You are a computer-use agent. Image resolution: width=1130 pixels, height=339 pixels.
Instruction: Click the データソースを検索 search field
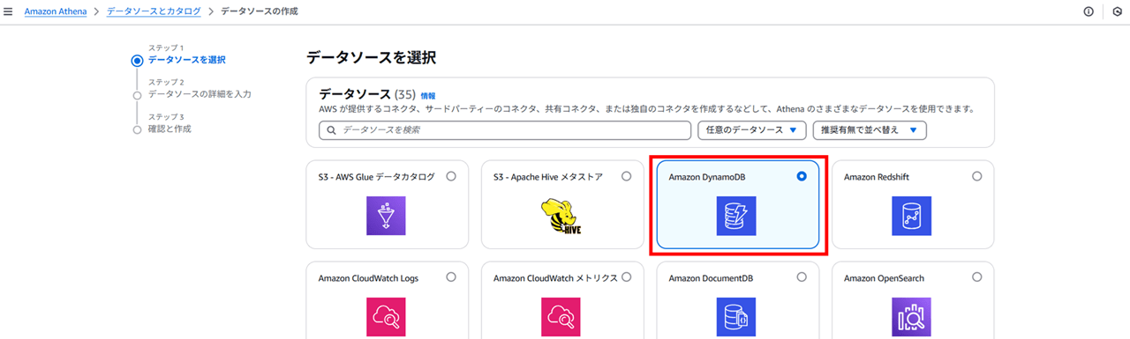505,130
